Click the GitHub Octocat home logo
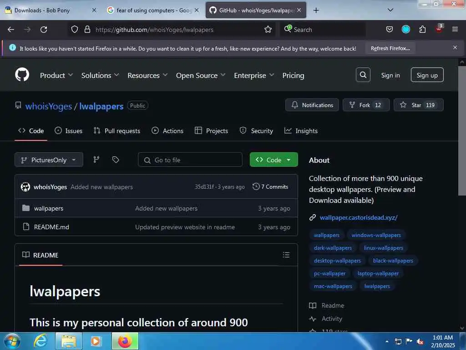466x350 pixels. (22, 75)
